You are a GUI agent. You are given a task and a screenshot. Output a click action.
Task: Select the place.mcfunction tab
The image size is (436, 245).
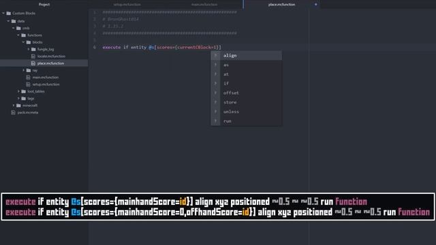(281, 5)
